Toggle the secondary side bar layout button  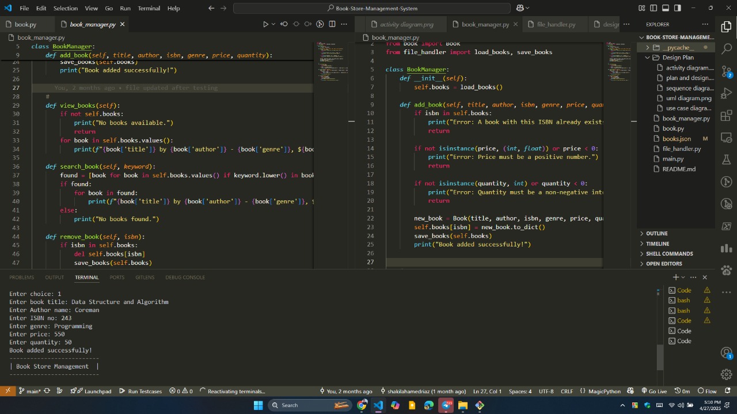tap(678, 8)
